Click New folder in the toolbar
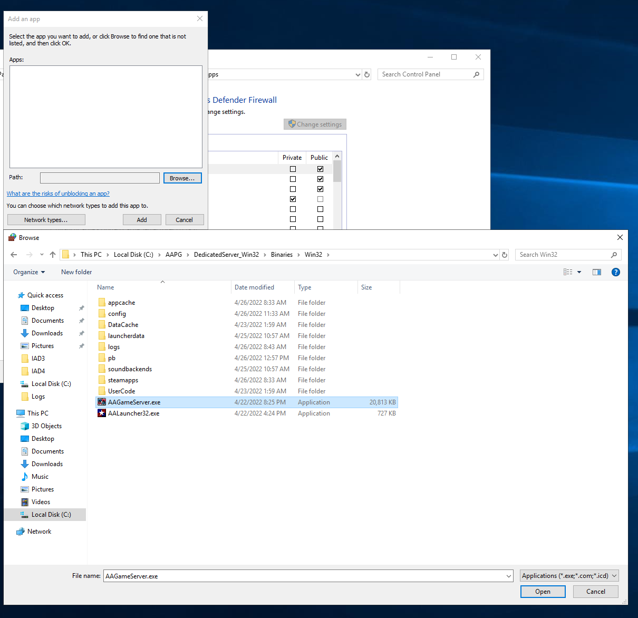Viewport: 638px width, 618px height. coord(76,272)
